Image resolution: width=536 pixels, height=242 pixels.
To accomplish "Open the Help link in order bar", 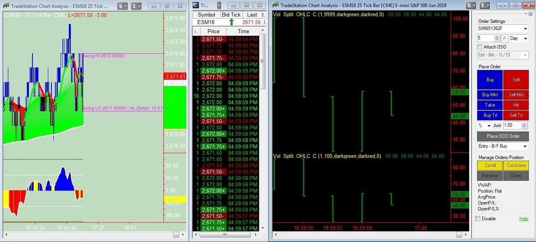I will (x=523, y=219).
